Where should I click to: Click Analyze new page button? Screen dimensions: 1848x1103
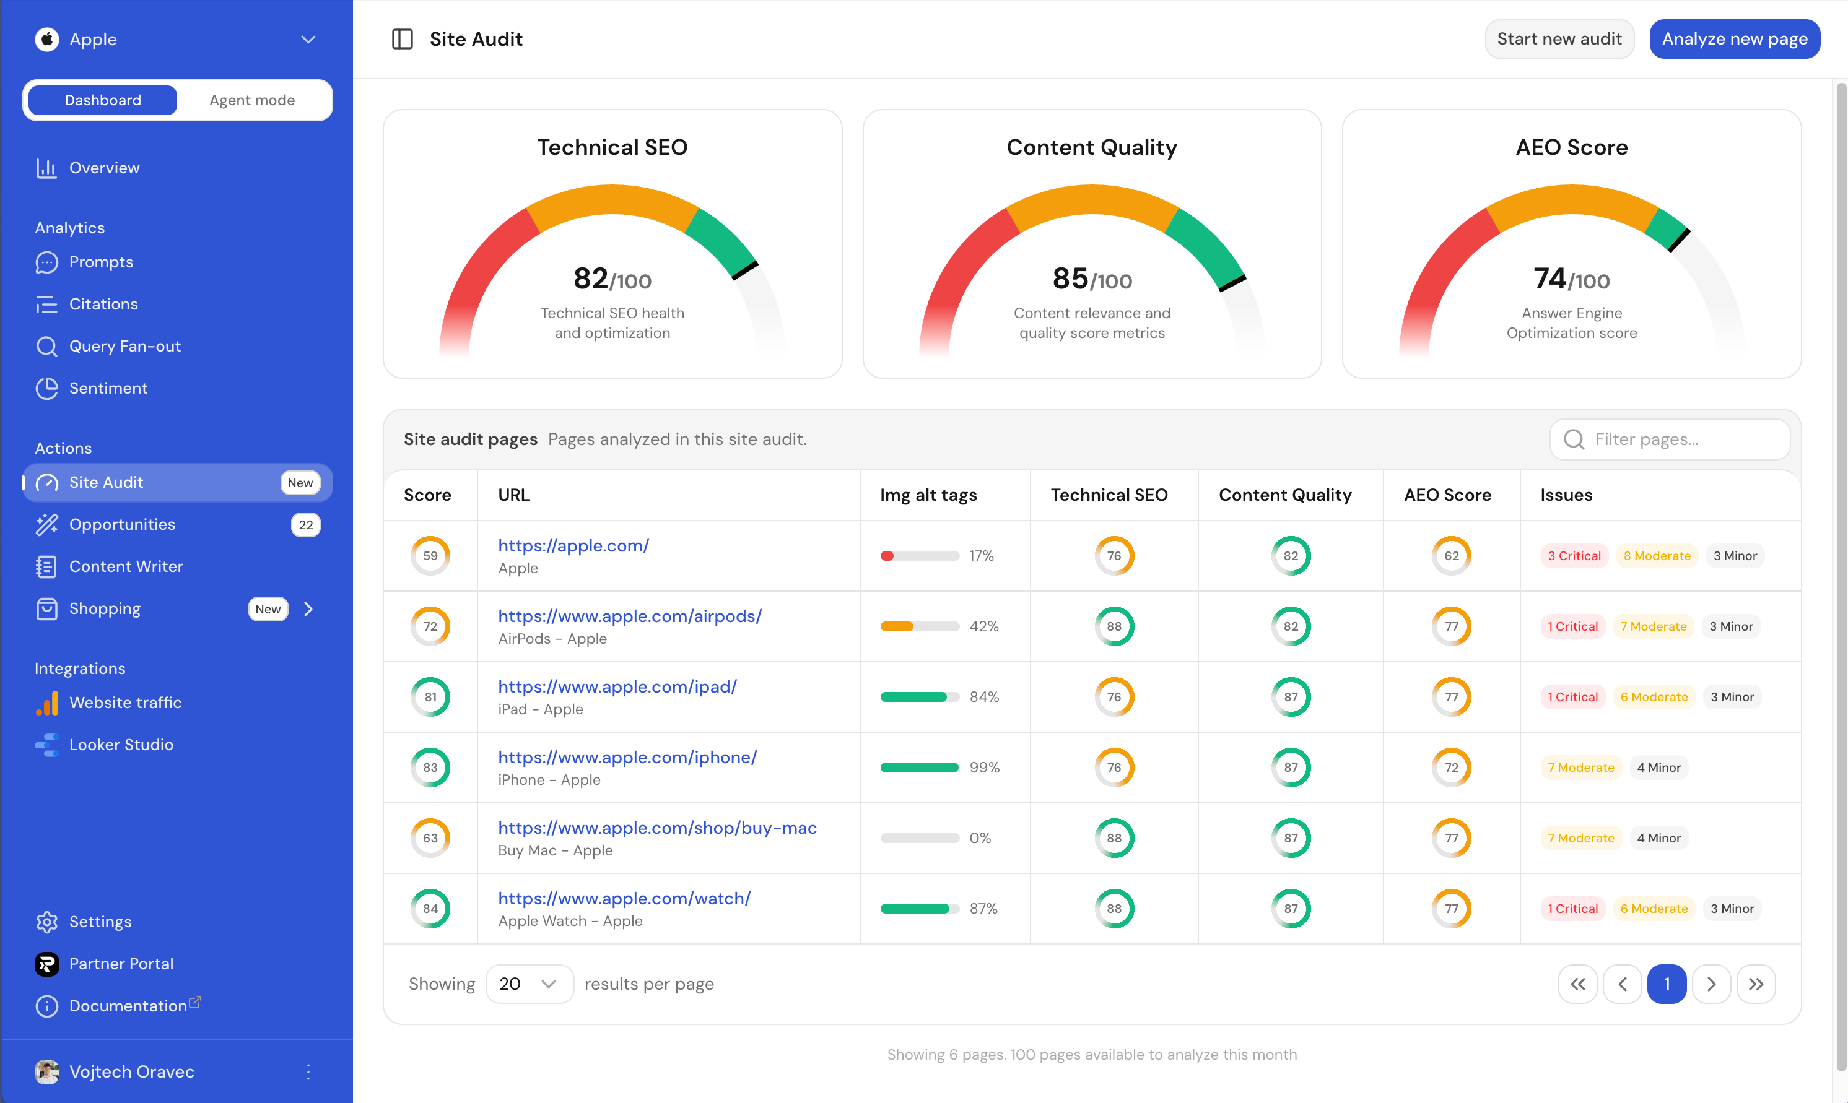[x=1734, y=38]
